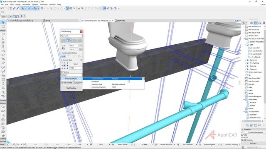
Task: Open the Options menu
Action: pyautogui.click(x=35, y=5)
